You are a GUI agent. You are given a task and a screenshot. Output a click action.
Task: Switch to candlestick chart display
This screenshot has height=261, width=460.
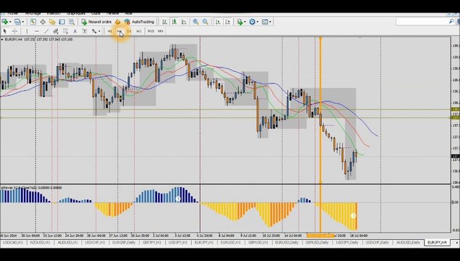click(175, 22)
